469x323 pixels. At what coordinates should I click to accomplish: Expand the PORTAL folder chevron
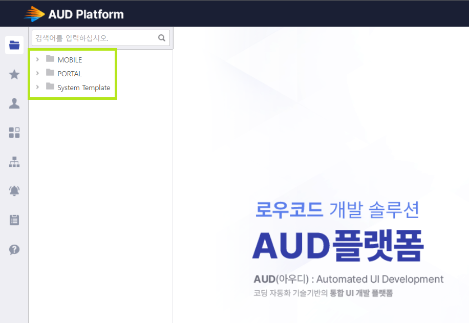point(37,73)
